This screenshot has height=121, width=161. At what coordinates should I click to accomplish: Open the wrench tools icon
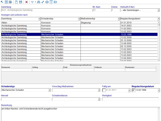[43, 2]
